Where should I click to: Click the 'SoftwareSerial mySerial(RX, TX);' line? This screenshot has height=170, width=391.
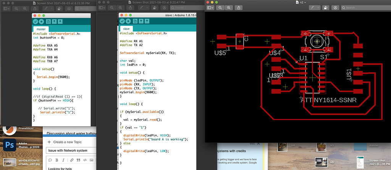click(148, 53)
